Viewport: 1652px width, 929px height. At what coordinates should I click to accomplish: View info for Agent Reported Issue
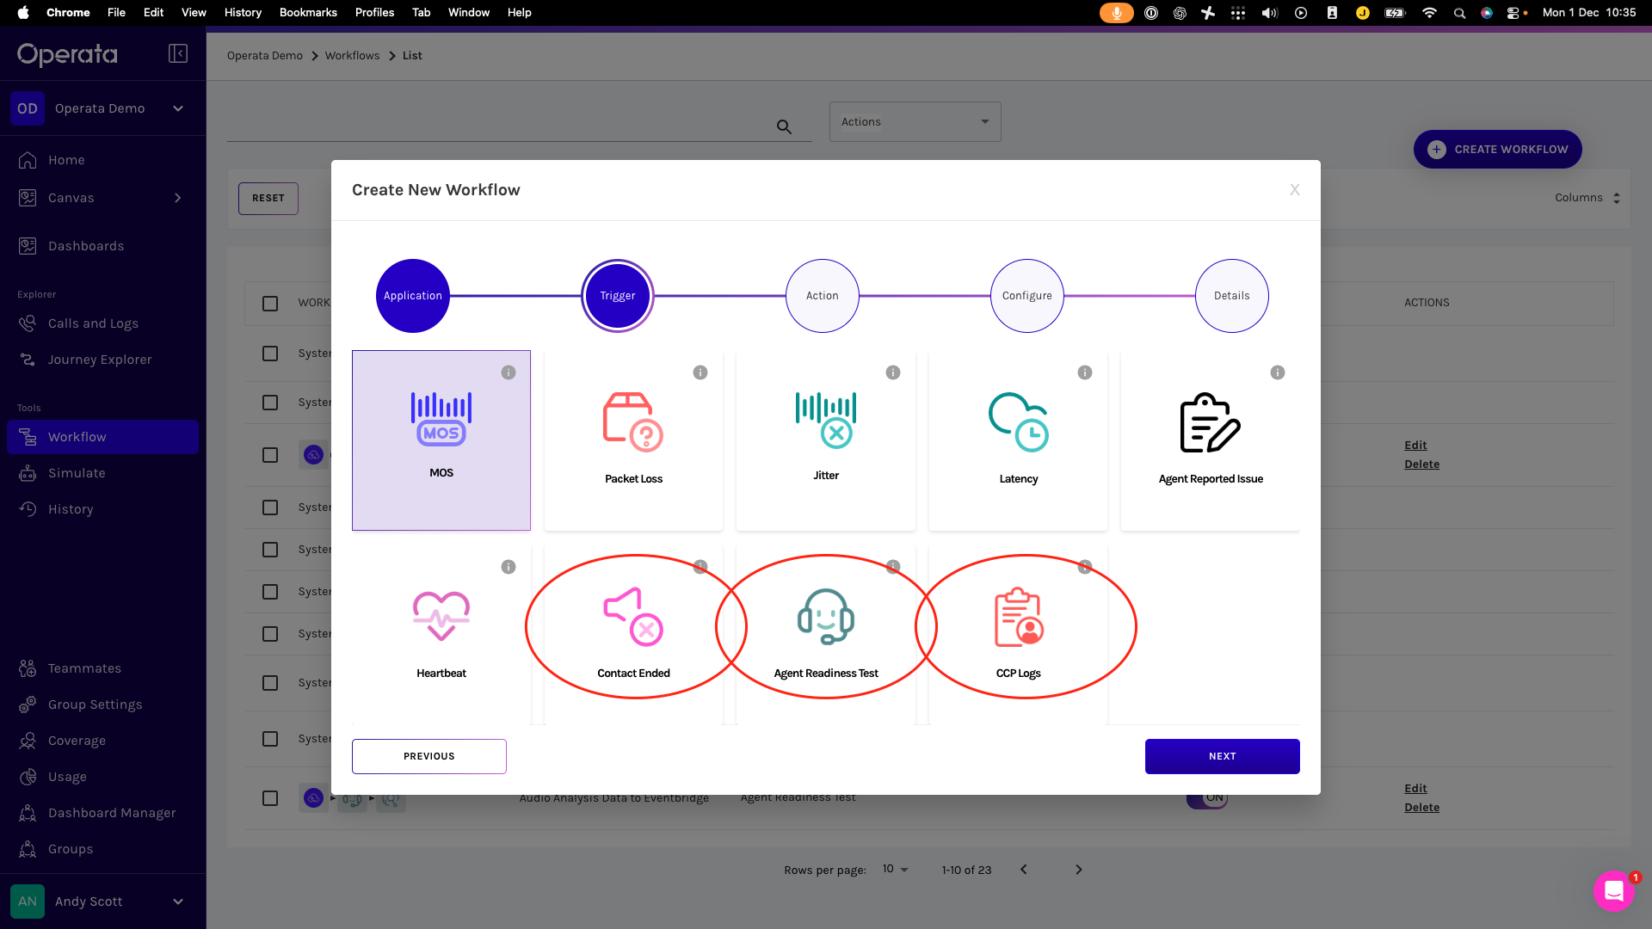[1278, 372]
